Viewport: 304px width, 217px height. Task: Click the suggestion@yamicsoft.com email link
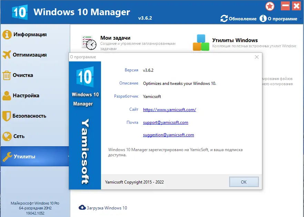pos(168,135)
